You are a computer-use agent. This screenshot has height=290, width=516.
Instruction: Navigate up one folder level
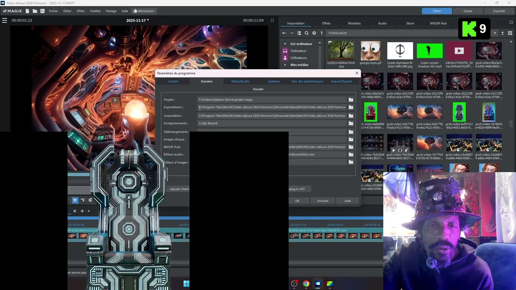322,33
